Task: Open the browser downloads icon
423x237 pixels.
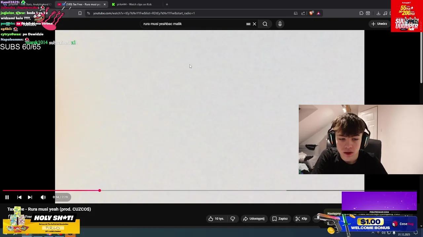Action: 378,13
